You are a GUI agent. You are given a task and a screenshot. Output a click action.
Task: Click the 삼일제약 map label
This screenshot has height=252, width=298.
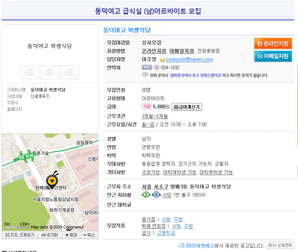click(84, 143)
